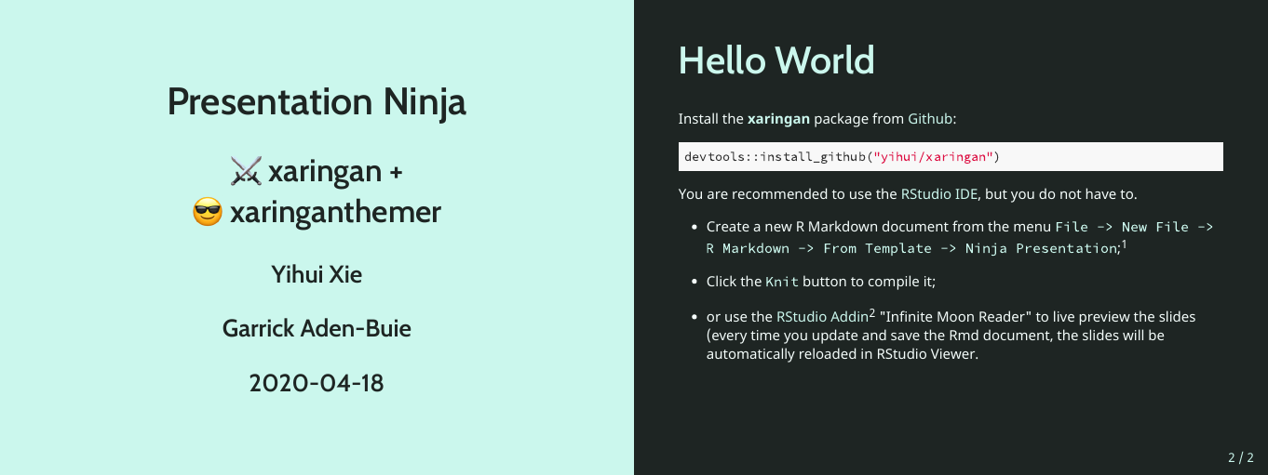This screenshot has width=1268, height=475.
Task: Open the Github link
Action: click(x=929, y=119)
